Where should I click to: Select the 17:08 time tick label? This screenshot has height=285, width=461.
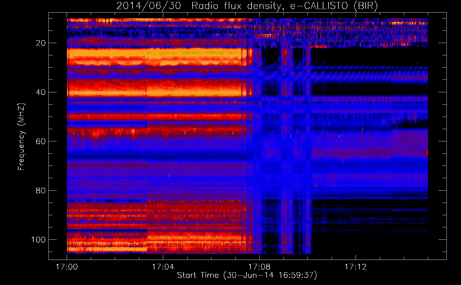(259, 267)
